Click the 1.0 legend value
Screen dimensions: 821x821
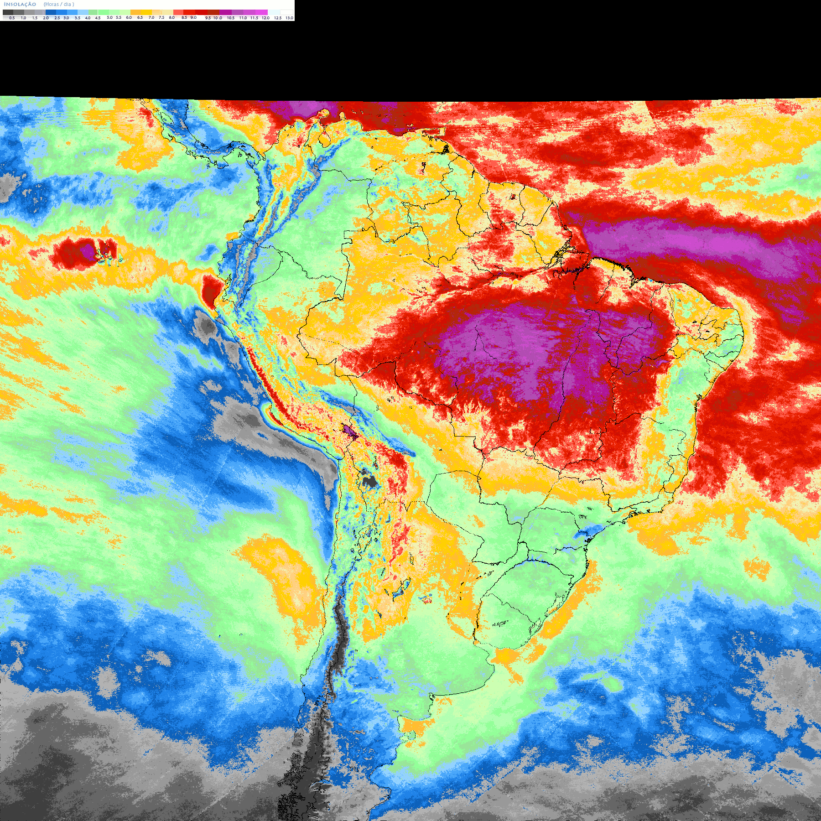[x=23, y=18]
